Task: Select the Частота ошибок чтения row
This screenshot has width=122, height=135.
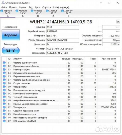Action: (x=59, y=62)
